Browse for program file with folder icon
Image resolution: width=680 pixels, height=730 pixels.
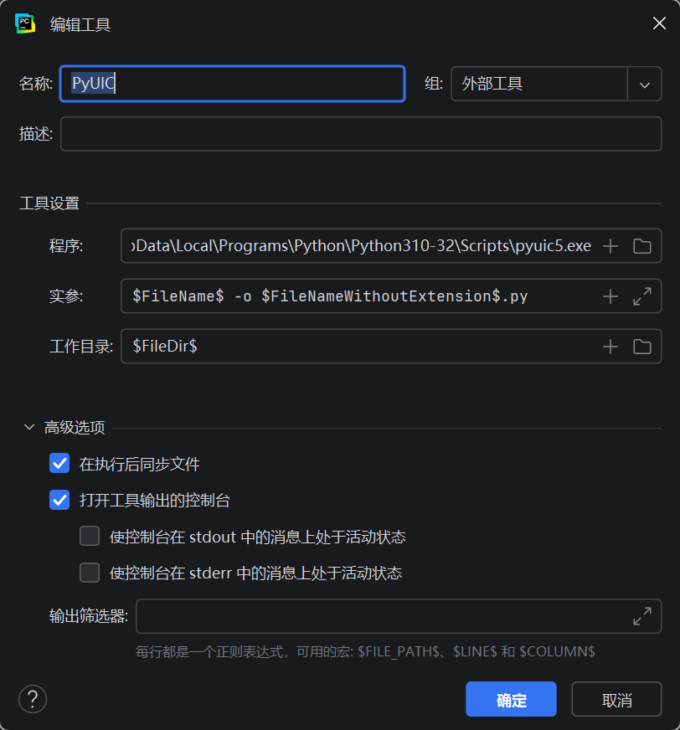pos(641,246)
